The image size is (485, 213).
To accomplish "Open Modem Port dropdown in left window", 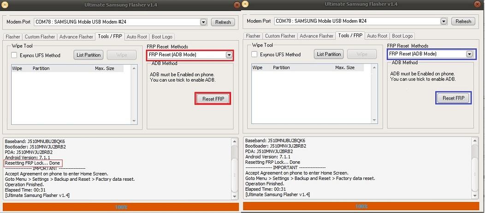I will (203, 22).
